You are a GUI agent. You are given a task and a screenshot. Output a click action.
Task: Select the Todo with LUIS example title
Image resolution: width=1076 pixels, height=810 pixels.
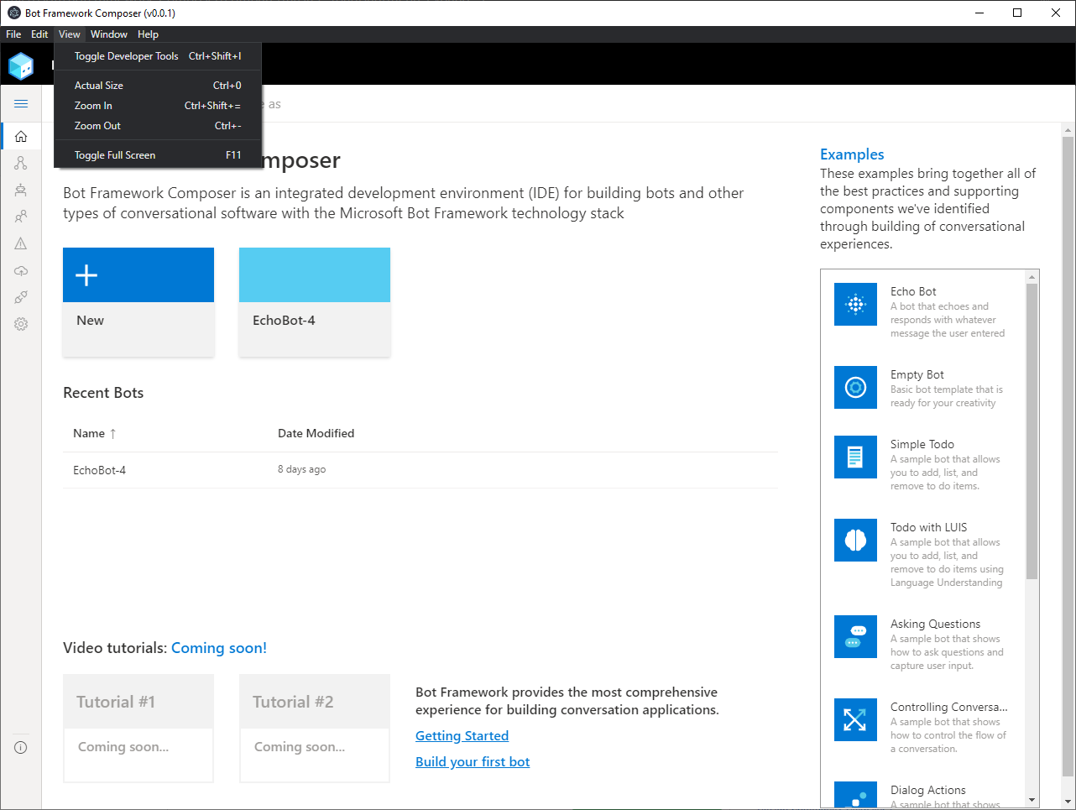929,527
